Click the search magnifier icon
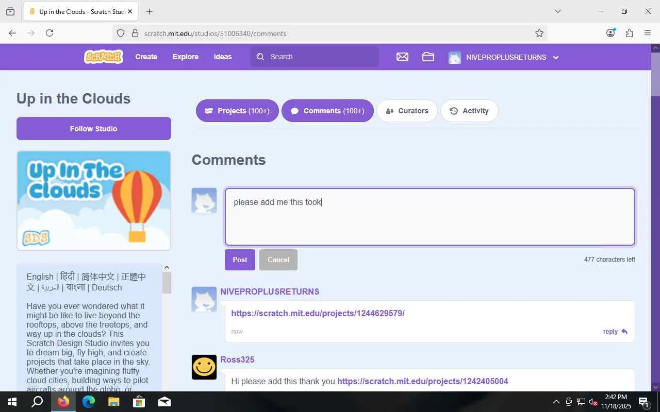 coord(260,57)
